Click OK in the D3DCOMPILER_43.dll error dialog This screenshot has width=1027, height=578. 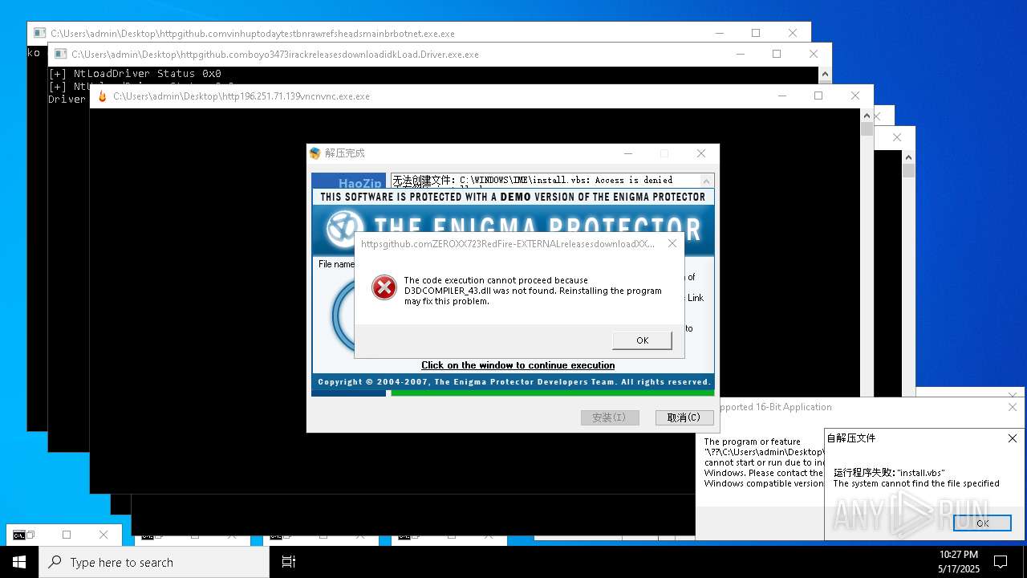point(642,340)
